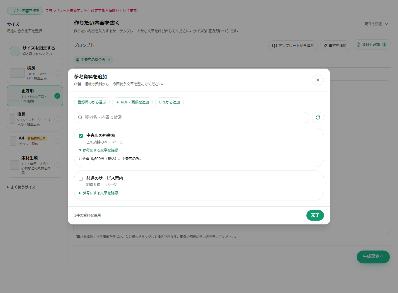Click the refresh icon next to the search field
The height and width of the screenshot is (293, 398).
pyautogui.click(x=318, y=117)
